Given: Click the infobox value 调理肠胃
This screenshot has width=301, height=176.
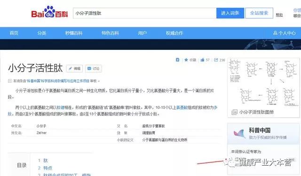Looking at the screenshot, I should click(x=149, y=133).
